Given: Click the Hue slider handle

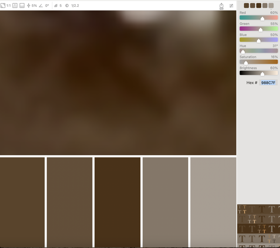Looking at the screenshot, I should pos(243,52).
